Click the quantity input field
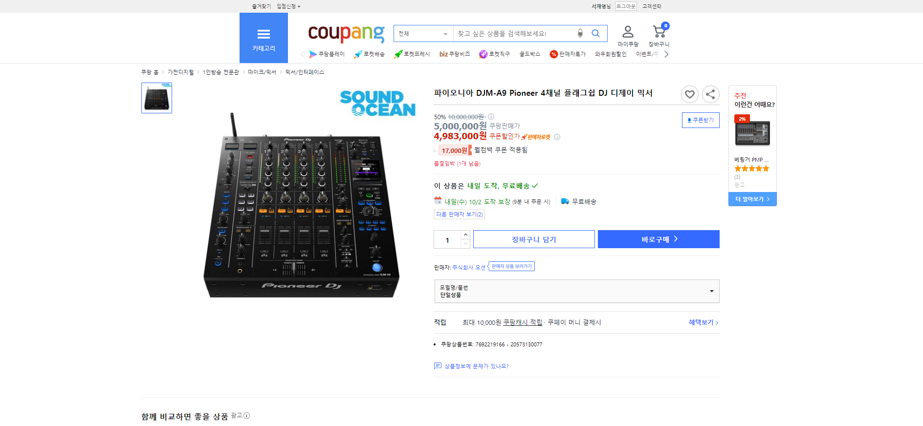 pyautogui.click(x=447, y=239)
